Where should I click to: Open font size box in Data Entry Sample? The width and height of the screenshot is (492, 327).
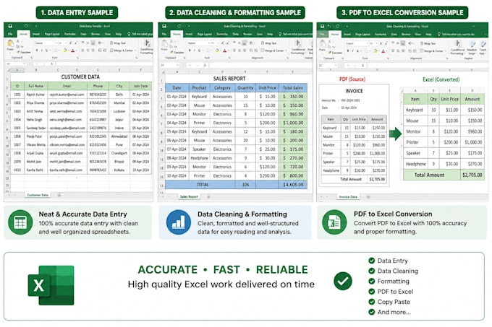point(61,43)
